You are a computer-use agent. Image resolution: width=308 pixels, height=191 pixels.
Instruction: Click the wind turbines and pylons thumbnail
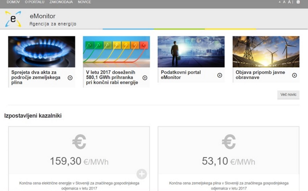coord(266,52)
